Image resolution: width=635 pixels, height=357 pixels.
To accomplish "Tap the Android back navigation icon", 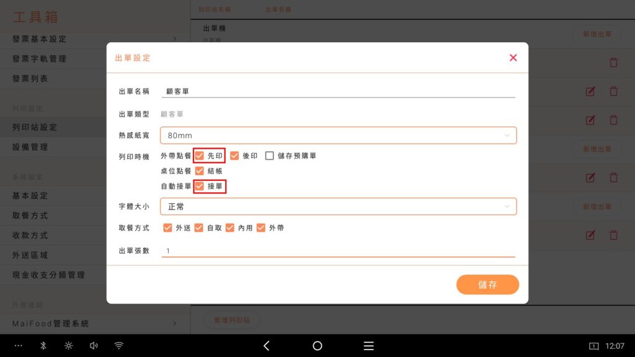I will click(267, 346).
